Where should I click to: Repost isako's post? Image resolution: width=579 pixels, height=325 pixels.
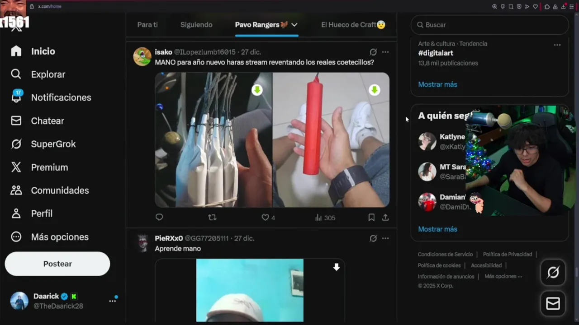pos(212,217)
